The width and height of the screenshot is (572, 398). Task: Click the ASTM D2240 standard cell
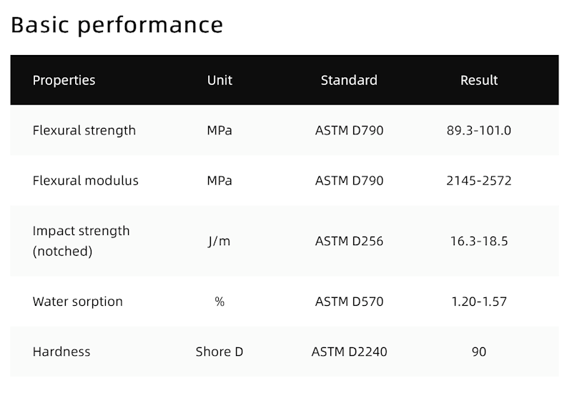349,352
